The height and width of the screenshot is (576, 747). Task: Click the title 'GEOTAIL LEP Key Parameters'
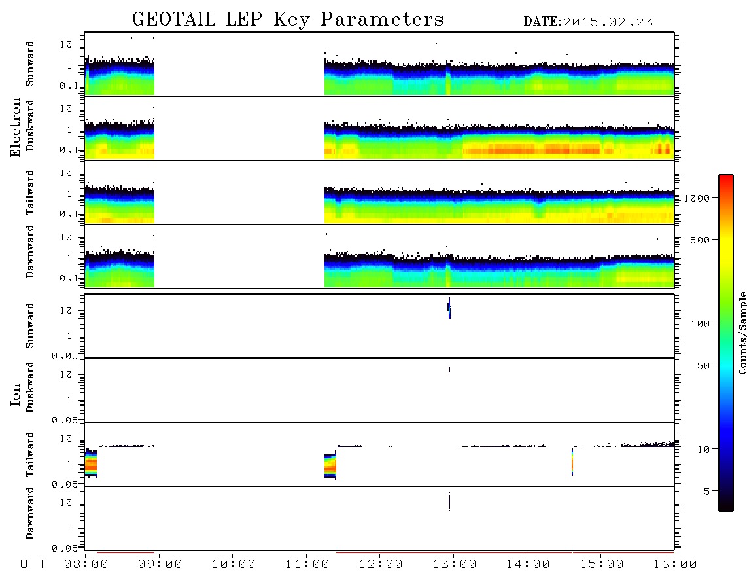pyautogui.click(x=288, y=20)
